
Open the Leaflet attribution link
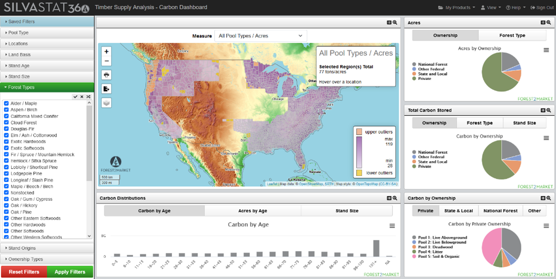(272, 184)
